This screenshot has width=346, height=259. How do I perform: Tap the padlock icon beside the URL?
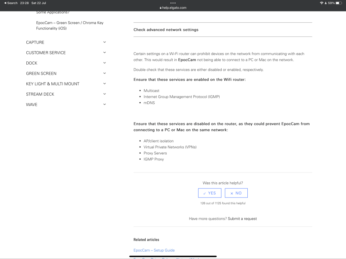(x=160, y=8)
